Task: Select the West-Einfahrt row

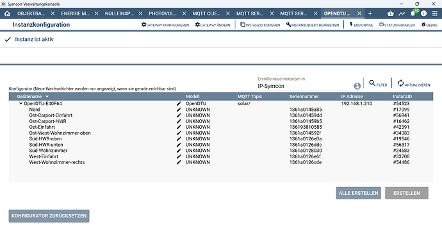Action: pyautogui.click(x=221, y=156)
